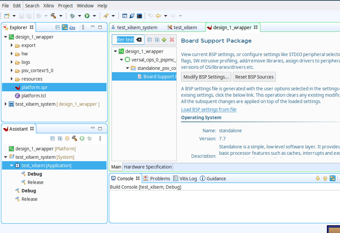The height and width of the screenshot is (233, 340).
Task: Click the green Run button in toolbar
Action: pyautogui.click(x=87, y=16)
